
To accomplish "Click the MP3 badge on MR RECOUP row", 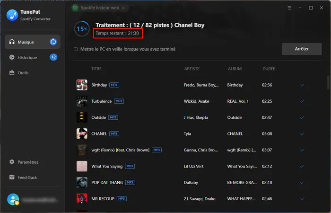I will 122,199.
